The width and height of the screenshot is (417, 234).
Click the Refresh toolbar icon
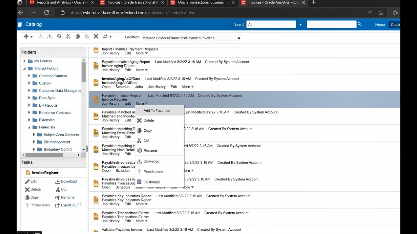pos(59,36)
